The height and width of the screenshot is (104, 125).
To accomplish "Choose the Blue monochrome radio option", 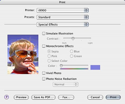I will point(71,51).
